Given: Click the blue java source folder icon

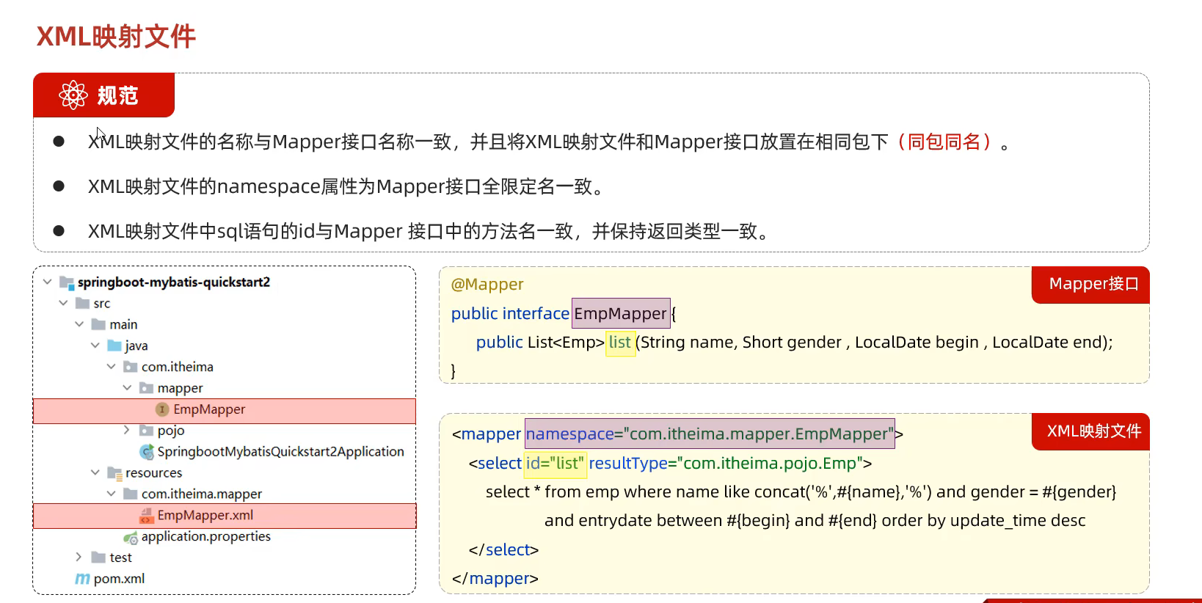Looking at the screenshot, I should coord(114,346).
